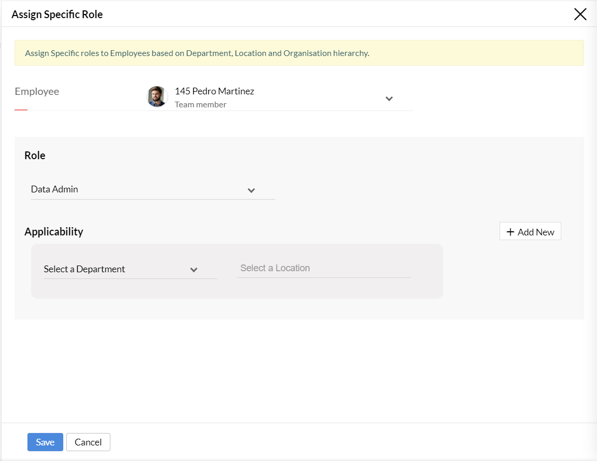Add a new applicability row
597x461 pixels.
click(x=530, y=232)
